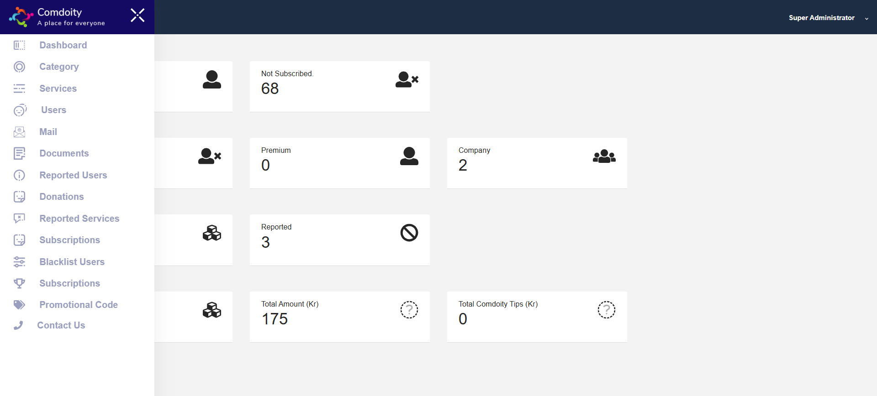The image size is (877, 396).
Task: Click the Services list icon
Action: point(19,89)
